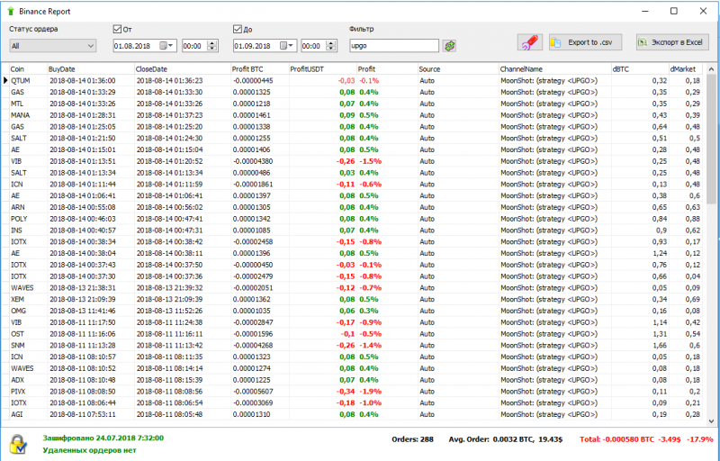Sort by the BuyDate column header
The width and height of the screenshot is (720, 461).
pyautogui.click(x=90, y=68)
